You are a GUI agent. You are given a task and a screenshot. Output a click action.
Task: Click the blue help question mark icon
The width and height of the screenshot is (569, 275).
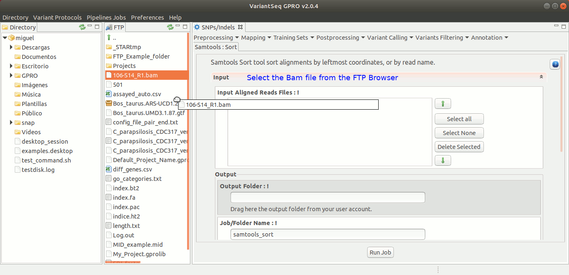(555, 64)
